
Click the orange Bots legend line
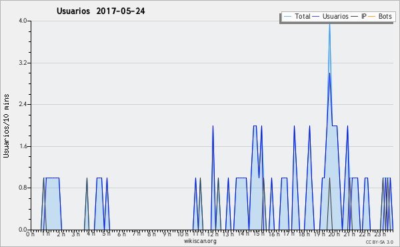point(372,17)
